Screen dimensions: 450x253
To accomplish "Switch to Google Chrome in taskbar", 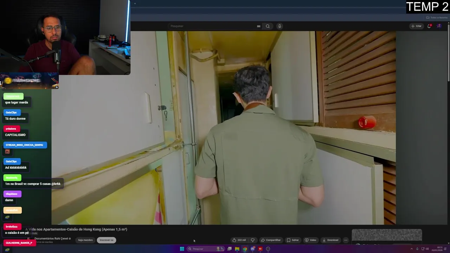I will (245, 249).
